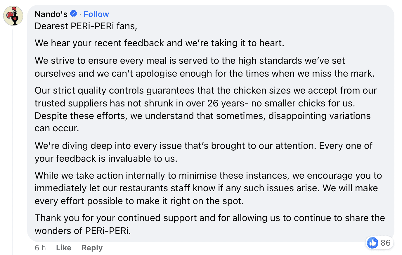Open the Nando's profile name link

(x=51, y=14)
